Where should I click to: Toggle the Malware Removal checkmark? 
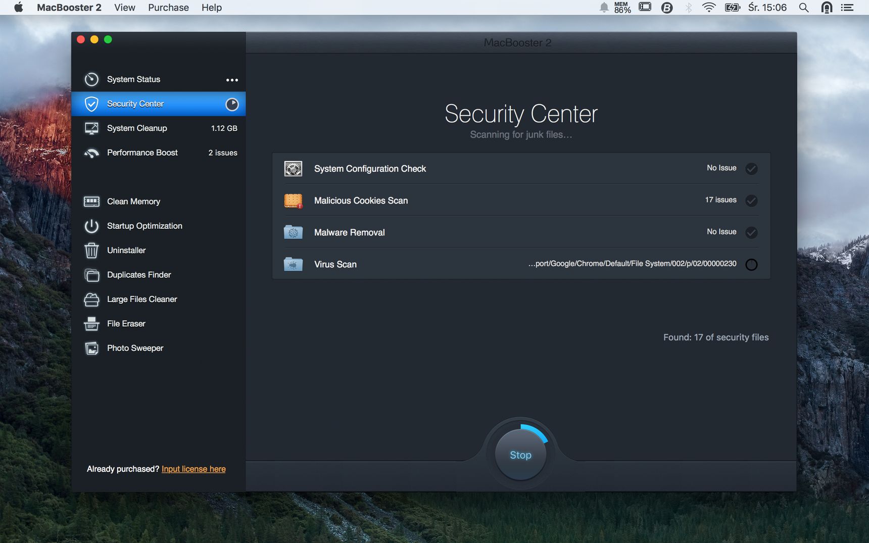tap(751, 232)
